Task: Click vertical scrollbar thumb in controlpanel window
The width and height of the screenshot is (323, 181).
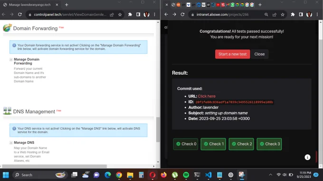Action: pyautogui.click(x=158, y=130)
